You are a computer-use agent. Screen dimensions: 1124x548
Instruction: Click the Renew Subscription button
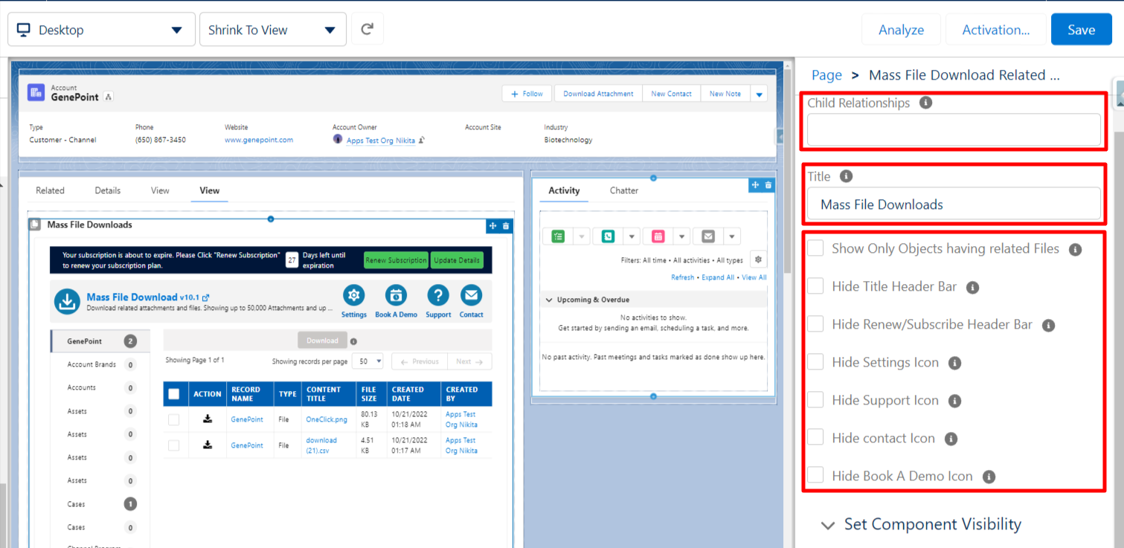[396, 260]
